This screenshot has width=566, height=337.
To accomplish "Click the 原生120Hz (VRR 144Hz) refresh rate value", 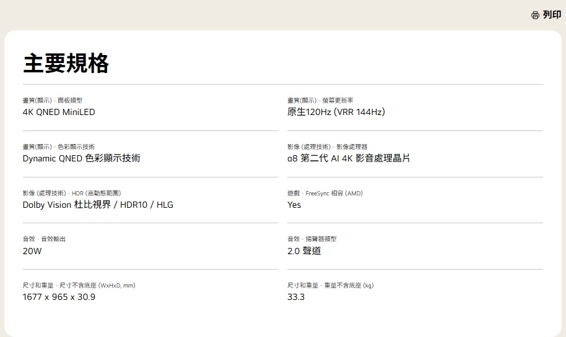I will 336,112.
